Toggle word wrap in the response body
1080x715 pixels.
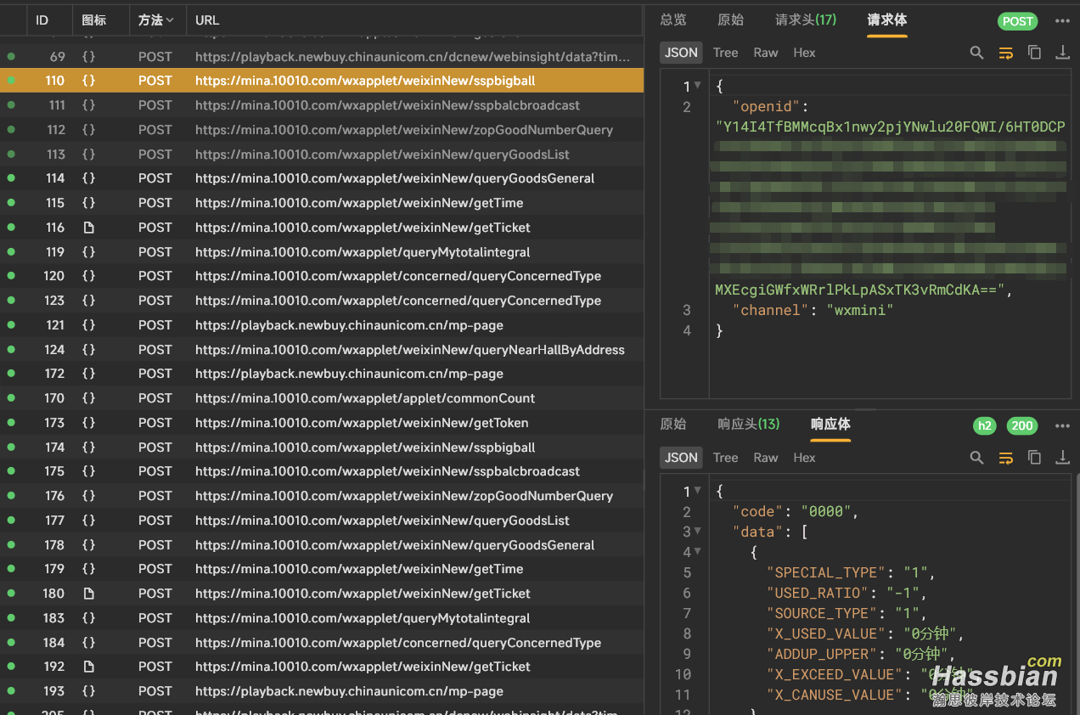[1005, 458]
